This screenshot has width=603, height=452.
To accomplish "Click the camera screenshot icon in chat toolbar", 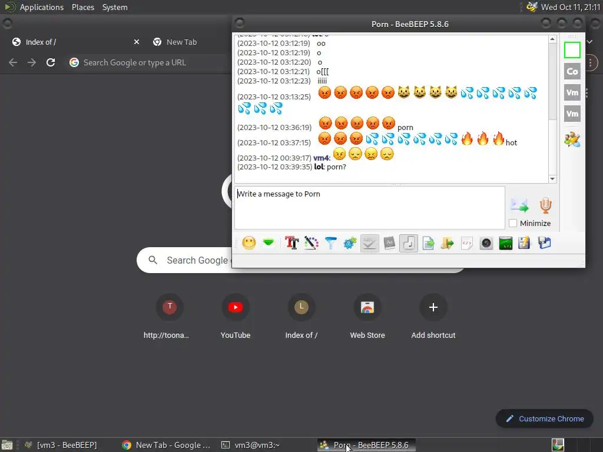I will [x=486, y=243].
